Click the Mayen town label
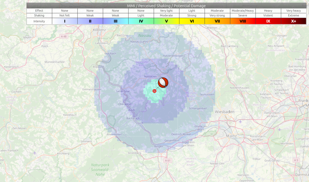309x182 pixels. point(27,37)
